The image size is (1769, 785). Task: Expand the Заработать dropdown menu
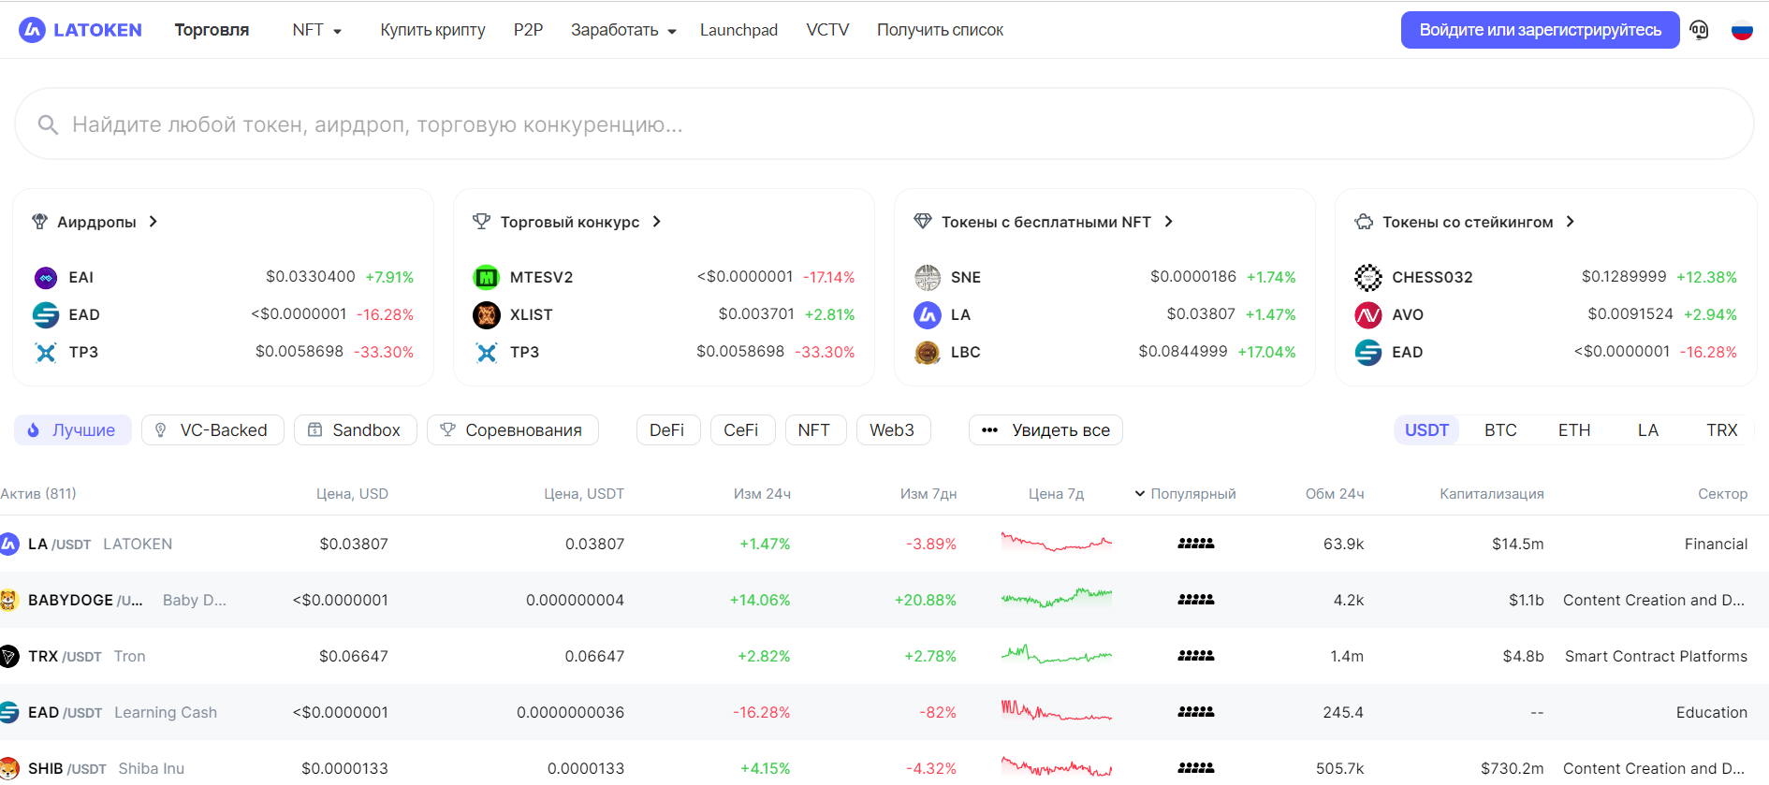pyautogui.click(x=623, y=30)
